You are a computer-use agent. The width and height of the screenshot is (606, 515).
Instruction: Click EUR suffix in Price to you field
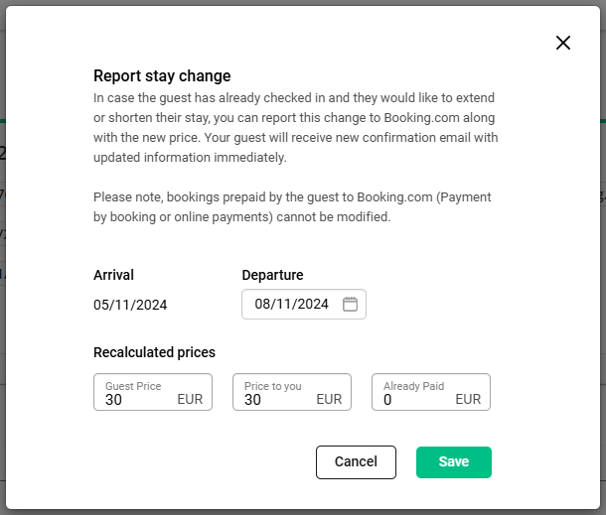point(329,400)
